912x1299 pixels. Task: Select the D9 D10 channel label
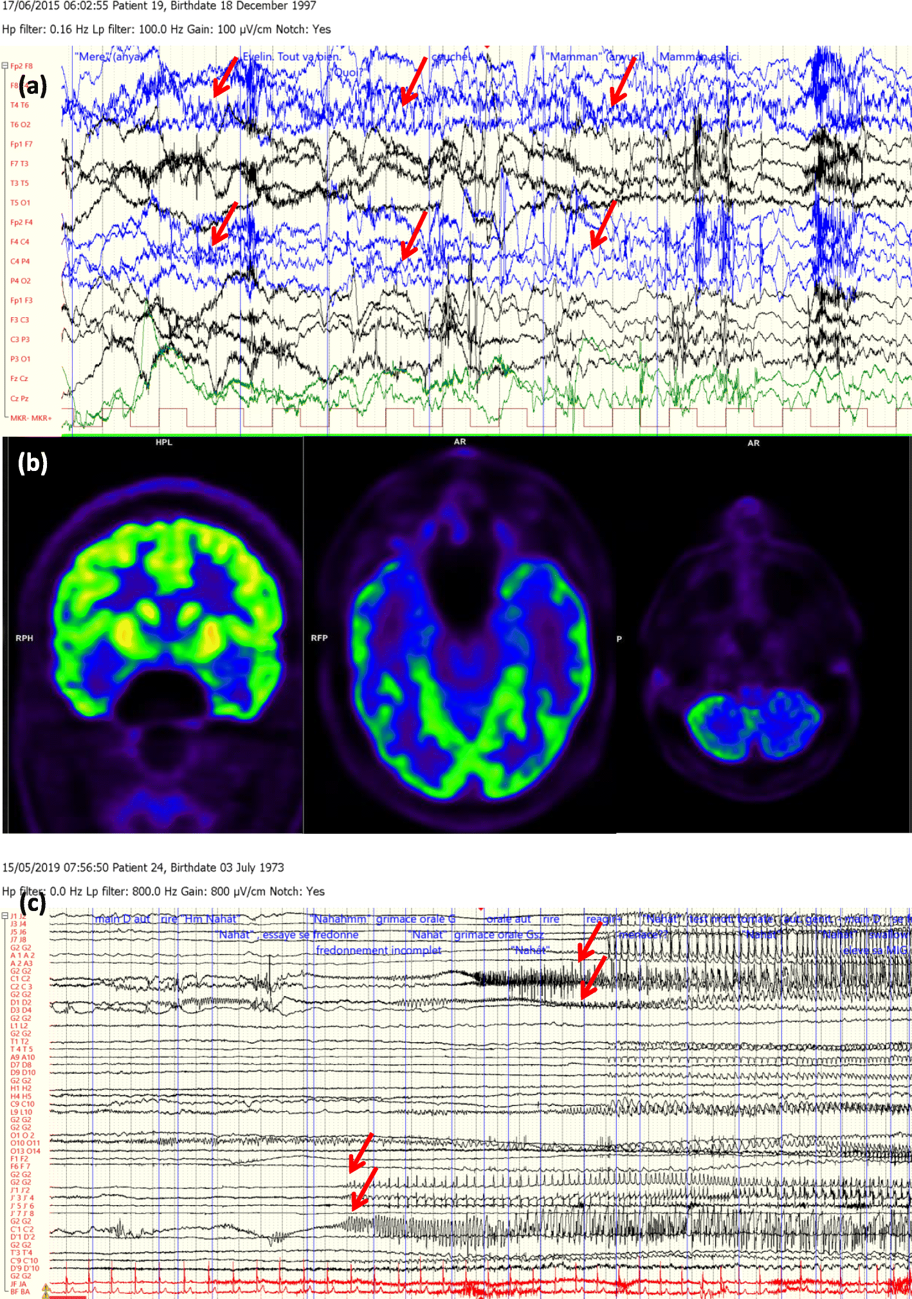coord(23,1073)
